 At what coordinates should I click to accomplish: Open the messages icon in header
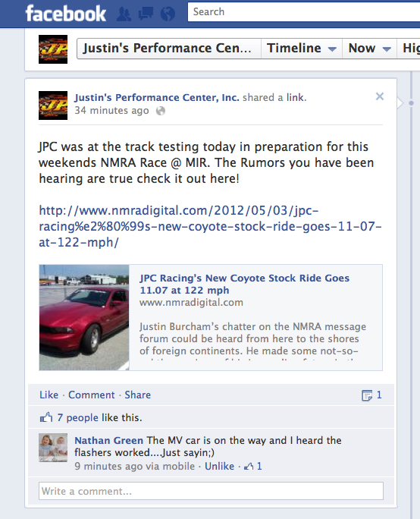tap(146, 14)
